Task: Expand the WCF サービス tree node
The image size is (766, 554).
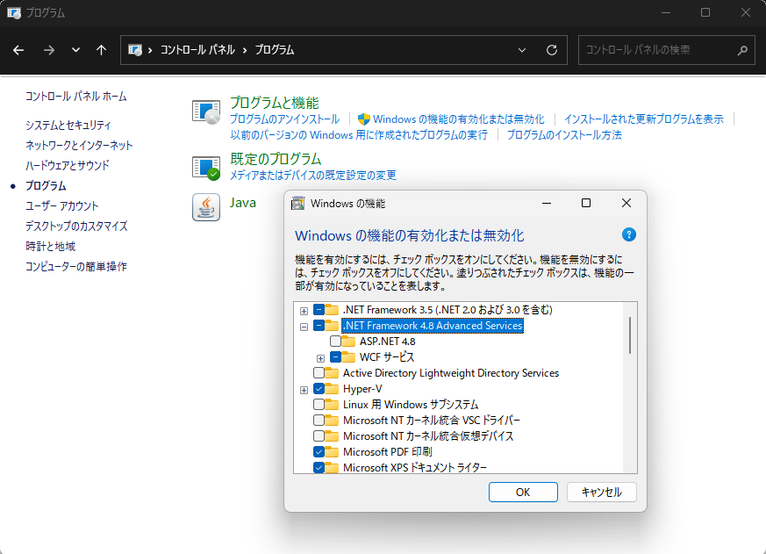Action: [x=320, y=357]
